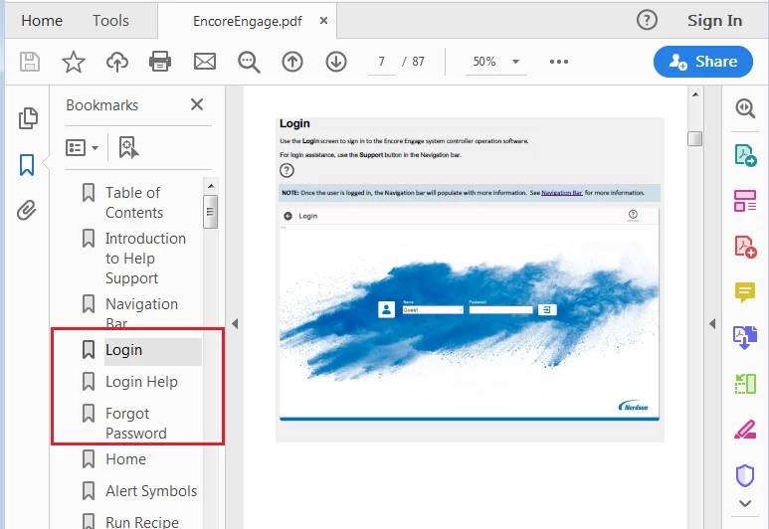Expand the right tools pane arrow
Screen dimensions: 769x529
(x=712, y=323)
